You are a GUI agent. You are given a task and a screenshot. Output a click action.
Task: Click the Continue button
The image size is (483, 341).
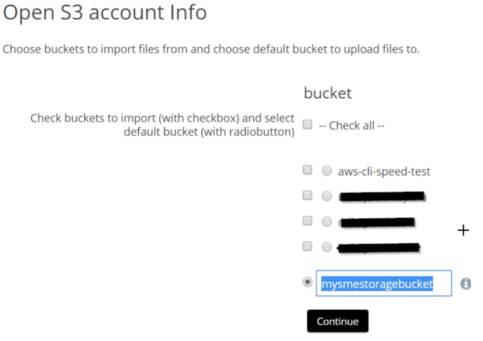click(x=338, y=321)
